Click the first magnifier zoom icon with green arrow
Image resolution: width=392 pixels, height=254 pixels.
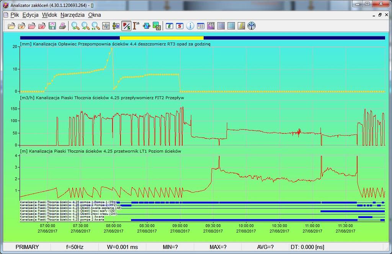[x=75, y=26]
